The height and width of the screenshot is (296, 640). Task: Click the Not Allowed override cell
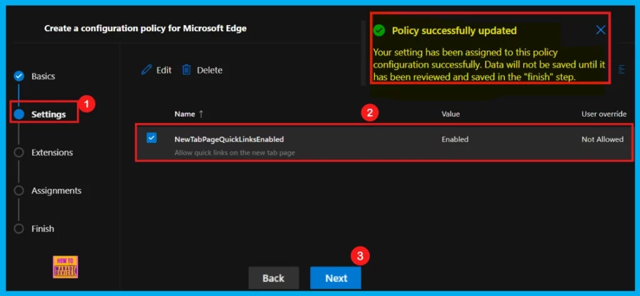[x=602, y=139]
